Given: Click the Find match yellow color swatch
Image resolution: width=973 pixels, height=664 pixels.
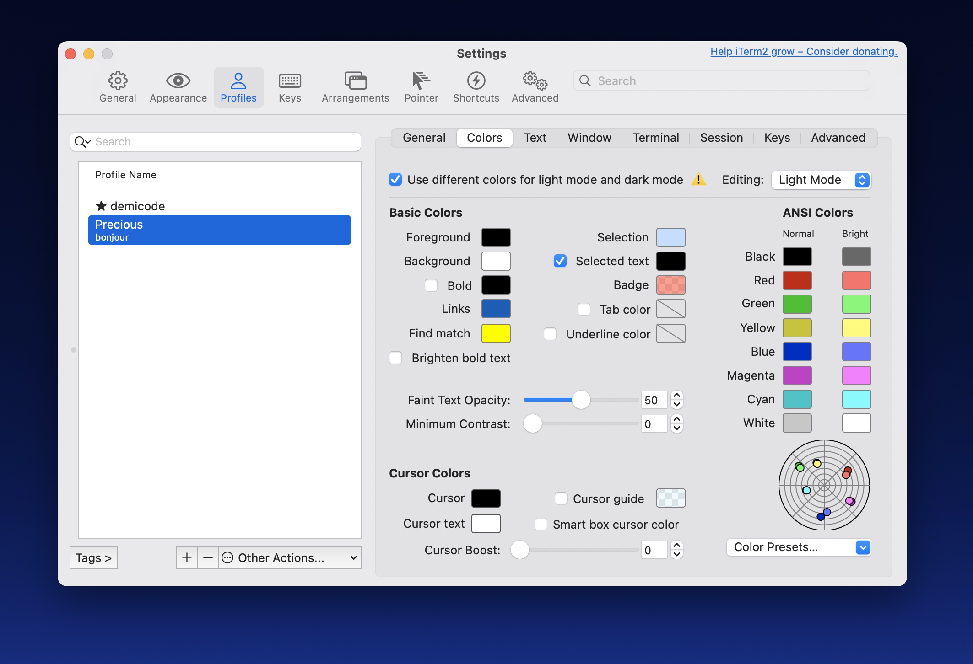Looking at the screenshot, I should tap(496, 333).
